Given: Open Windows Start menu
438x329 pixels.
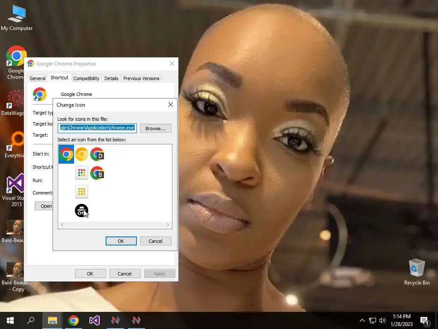Looking at the screenshot, I should [x=10, y=320].
